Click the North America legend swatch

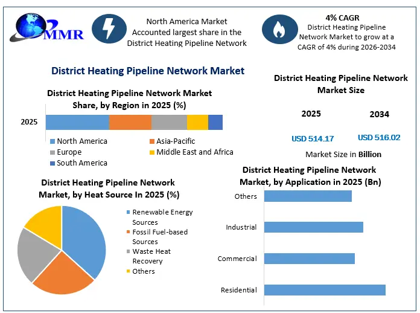tap(52, 141)
